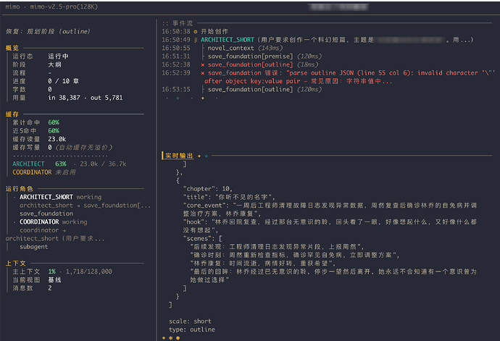
Task: Select the 事件流 panel header
Action: [x=183, y=23]
